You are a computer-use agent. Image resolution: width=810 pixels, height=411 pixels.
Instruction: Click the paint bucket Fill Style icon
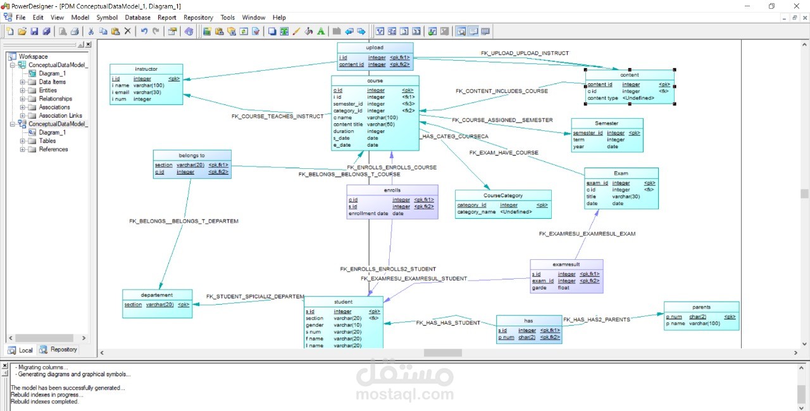pos(309,31)
